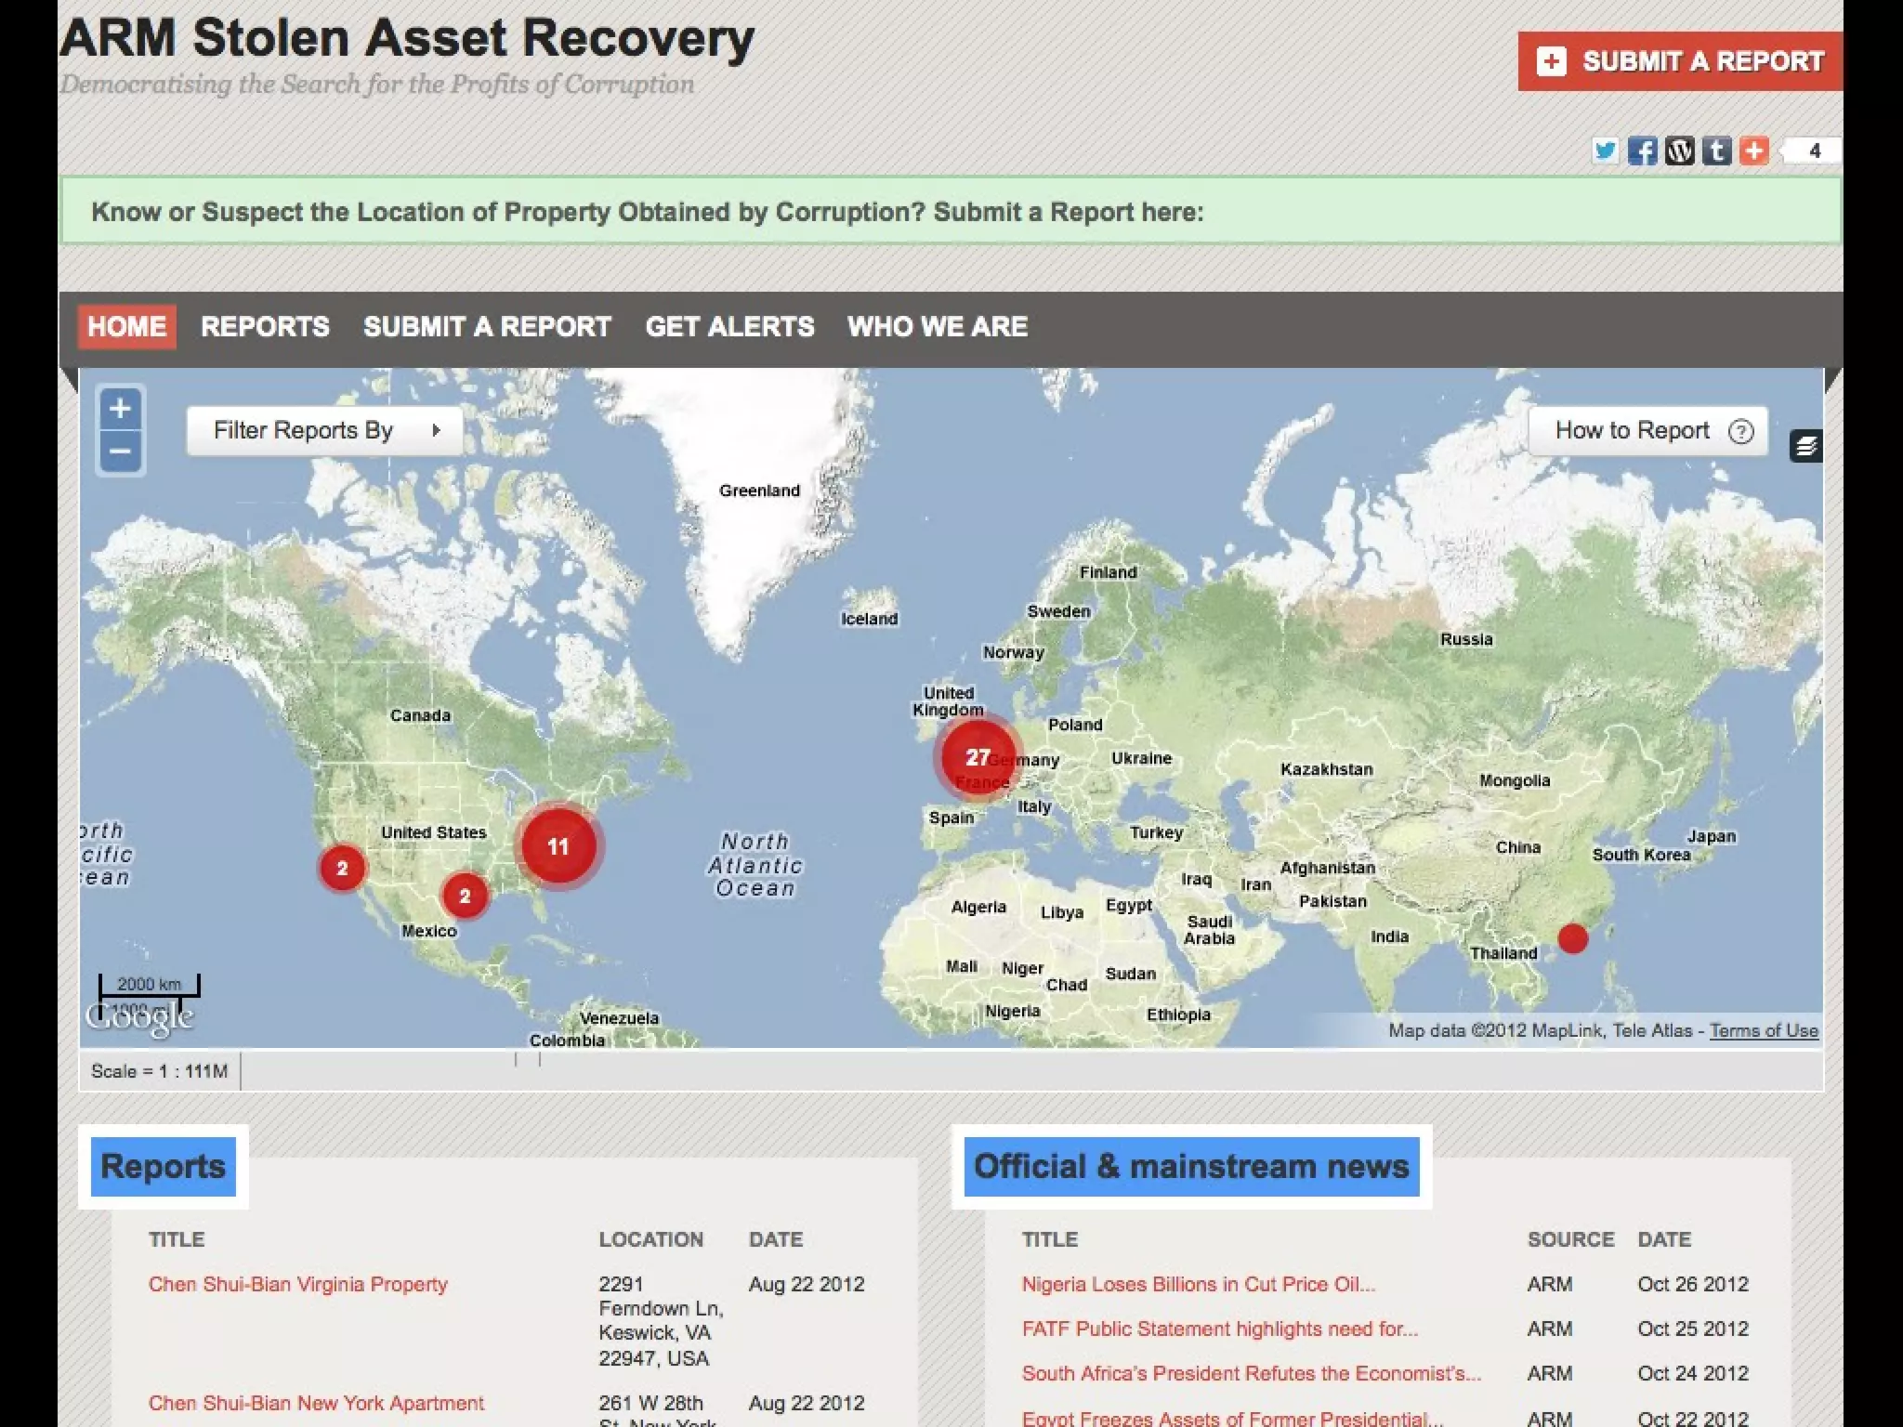
Task: Click the 11 reports cluster on US east coast
Action: point(558,846)
